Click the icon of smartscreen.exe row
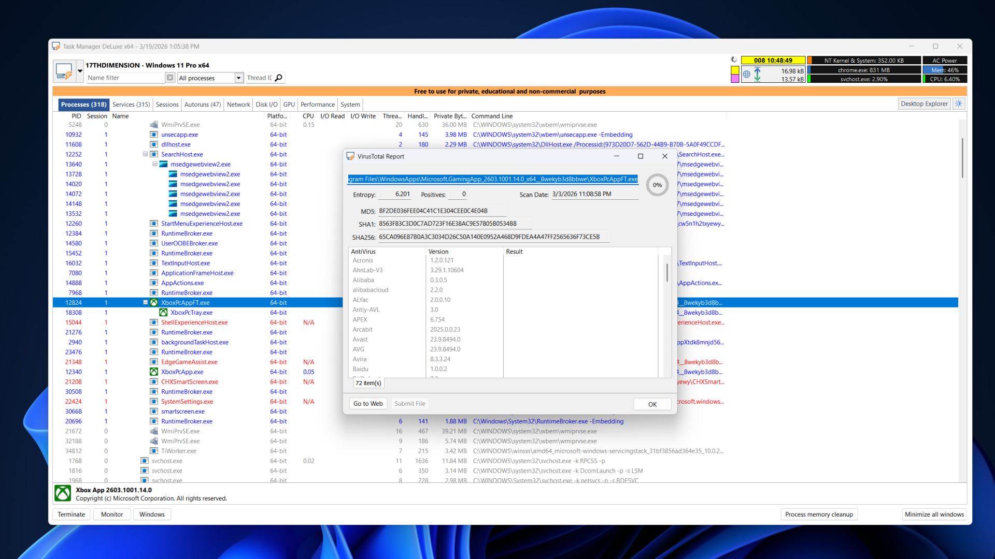995x559 pixels. (x=154, y=411)
